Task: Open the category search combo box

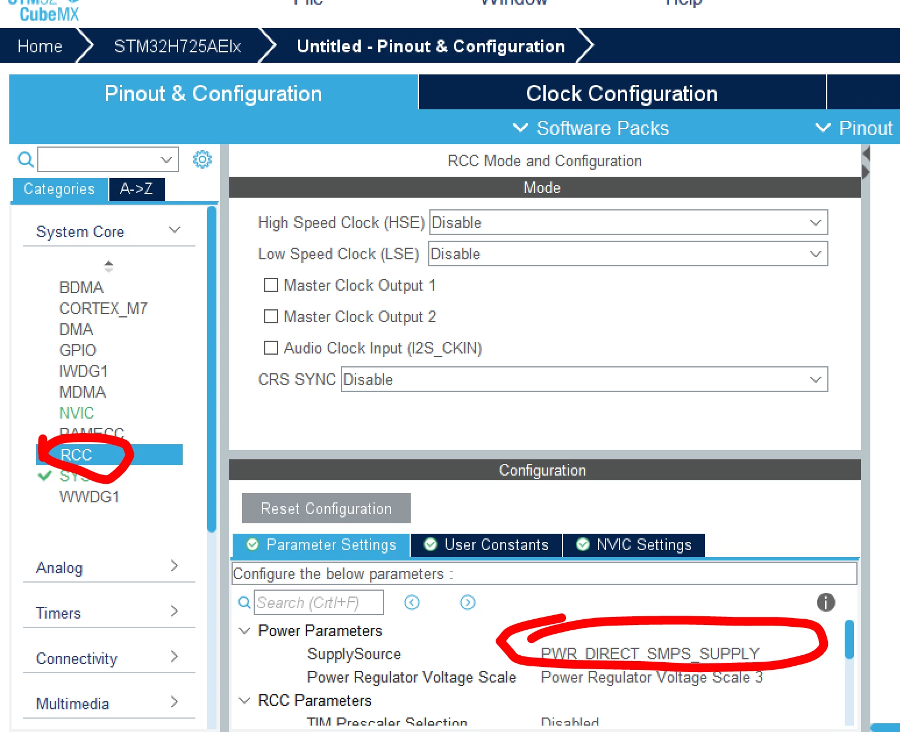Action: (108, 159)
